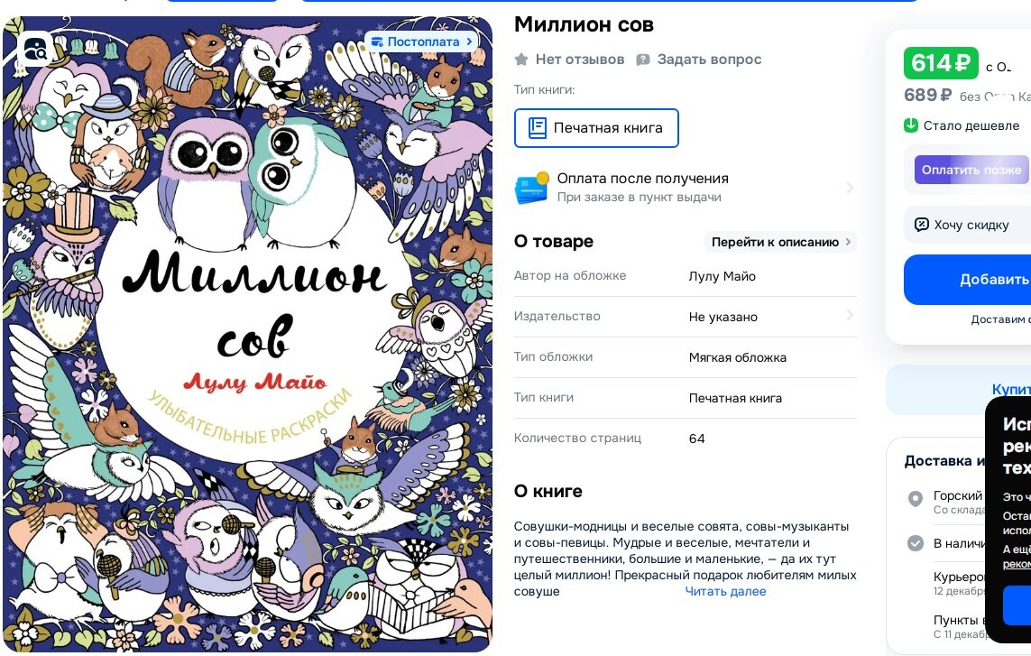This screenshot has height=656, width=1031.
Task: Click the green price drop arrow icon
Action: tap(911, 125)
